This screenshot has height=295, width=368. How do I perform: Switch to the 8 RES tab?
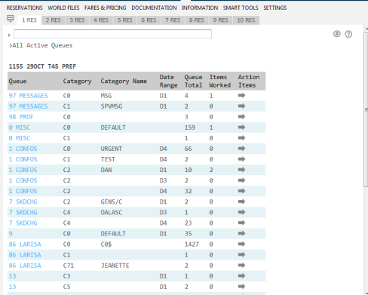coord(197,20)
